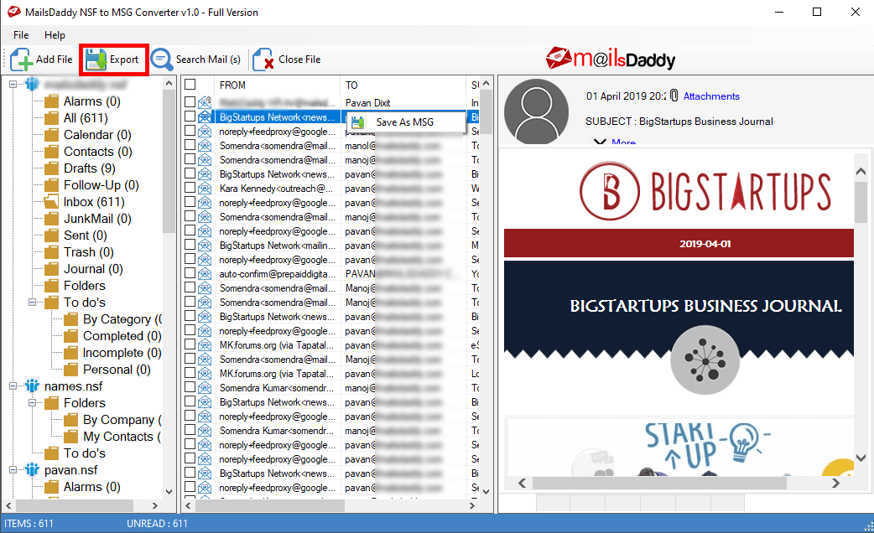874x533 pixels.
Task: Open the Drafts (9) folder
Action: [x=89, y=168]
